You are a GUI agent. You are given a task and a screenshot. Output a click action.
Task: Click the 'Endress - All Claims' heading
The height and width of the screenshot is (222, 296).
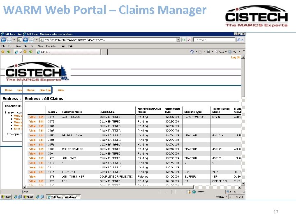coord(44,99)
